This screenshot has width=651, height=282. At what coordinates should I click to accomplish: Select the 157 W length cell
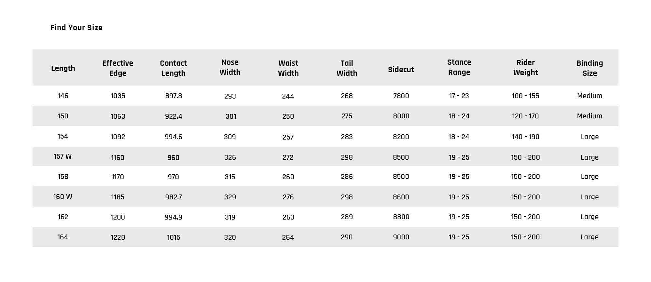(63, 156)
